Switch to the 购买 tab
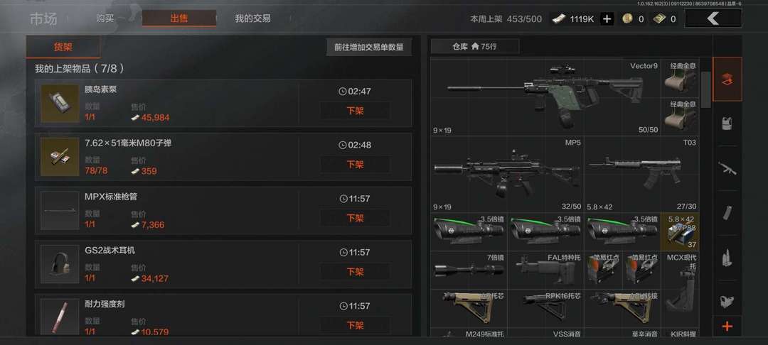 (x=105, y=18)
